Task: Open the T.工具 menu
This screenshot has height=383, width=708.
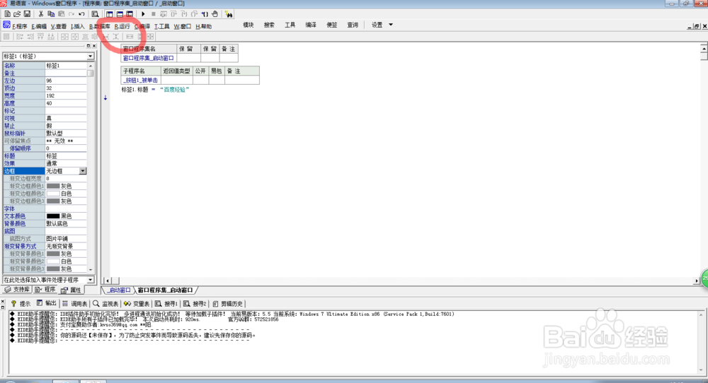Action: click(x=161, y=27)
